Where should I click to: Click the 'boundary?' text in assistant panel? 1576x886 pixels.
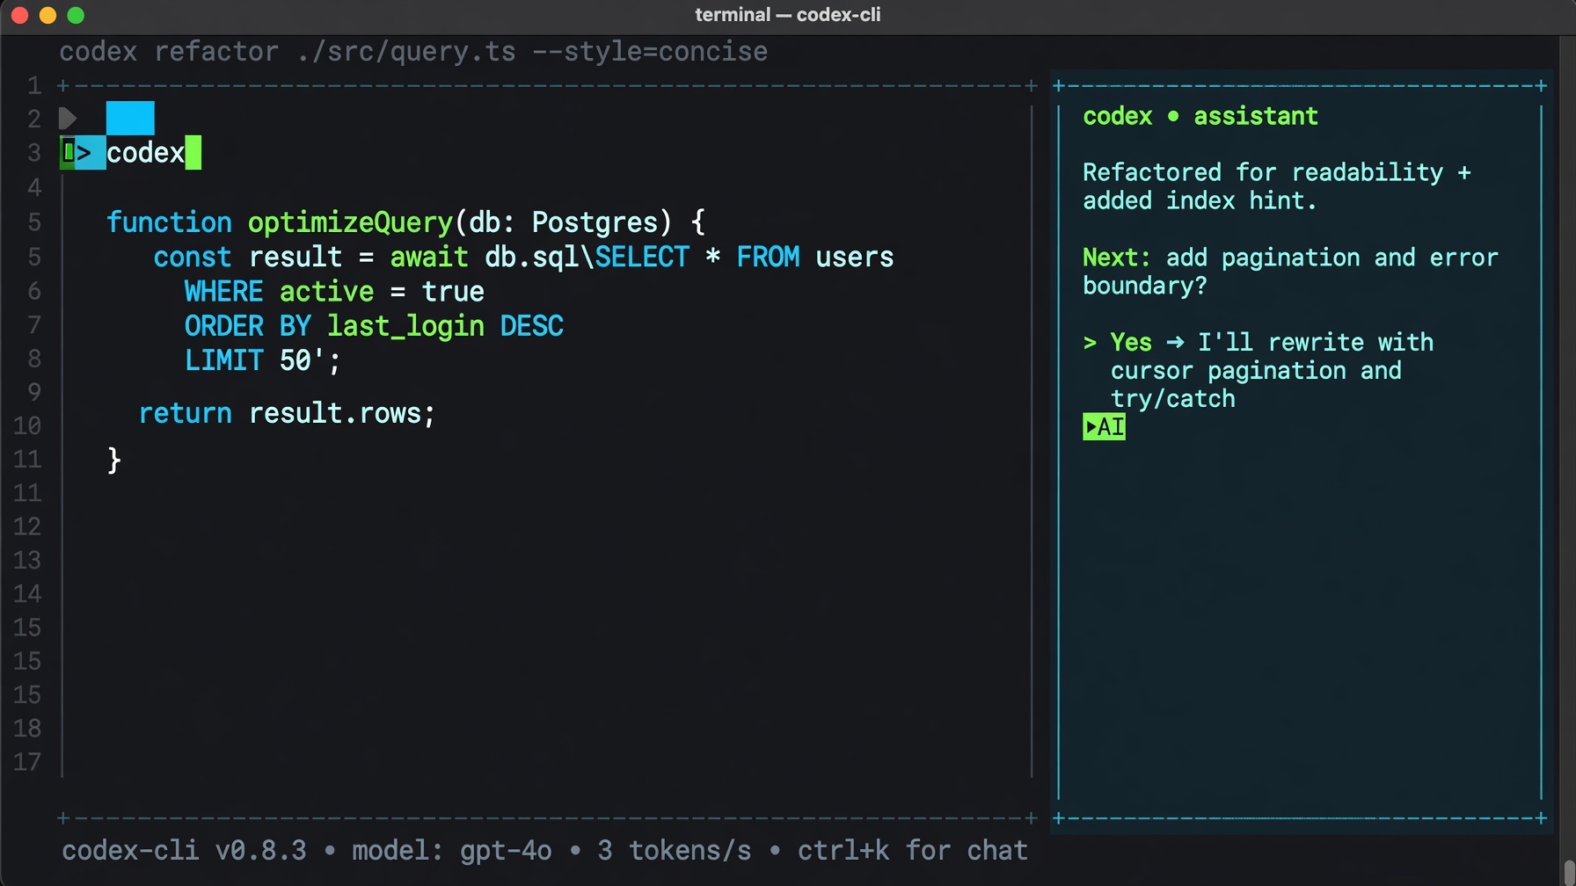(x=1145, y=286)
